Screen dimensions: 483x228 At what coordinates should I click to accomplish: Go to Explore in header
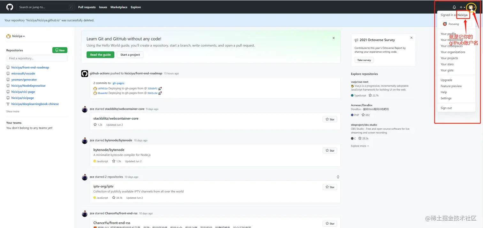[x=136, y=7]
